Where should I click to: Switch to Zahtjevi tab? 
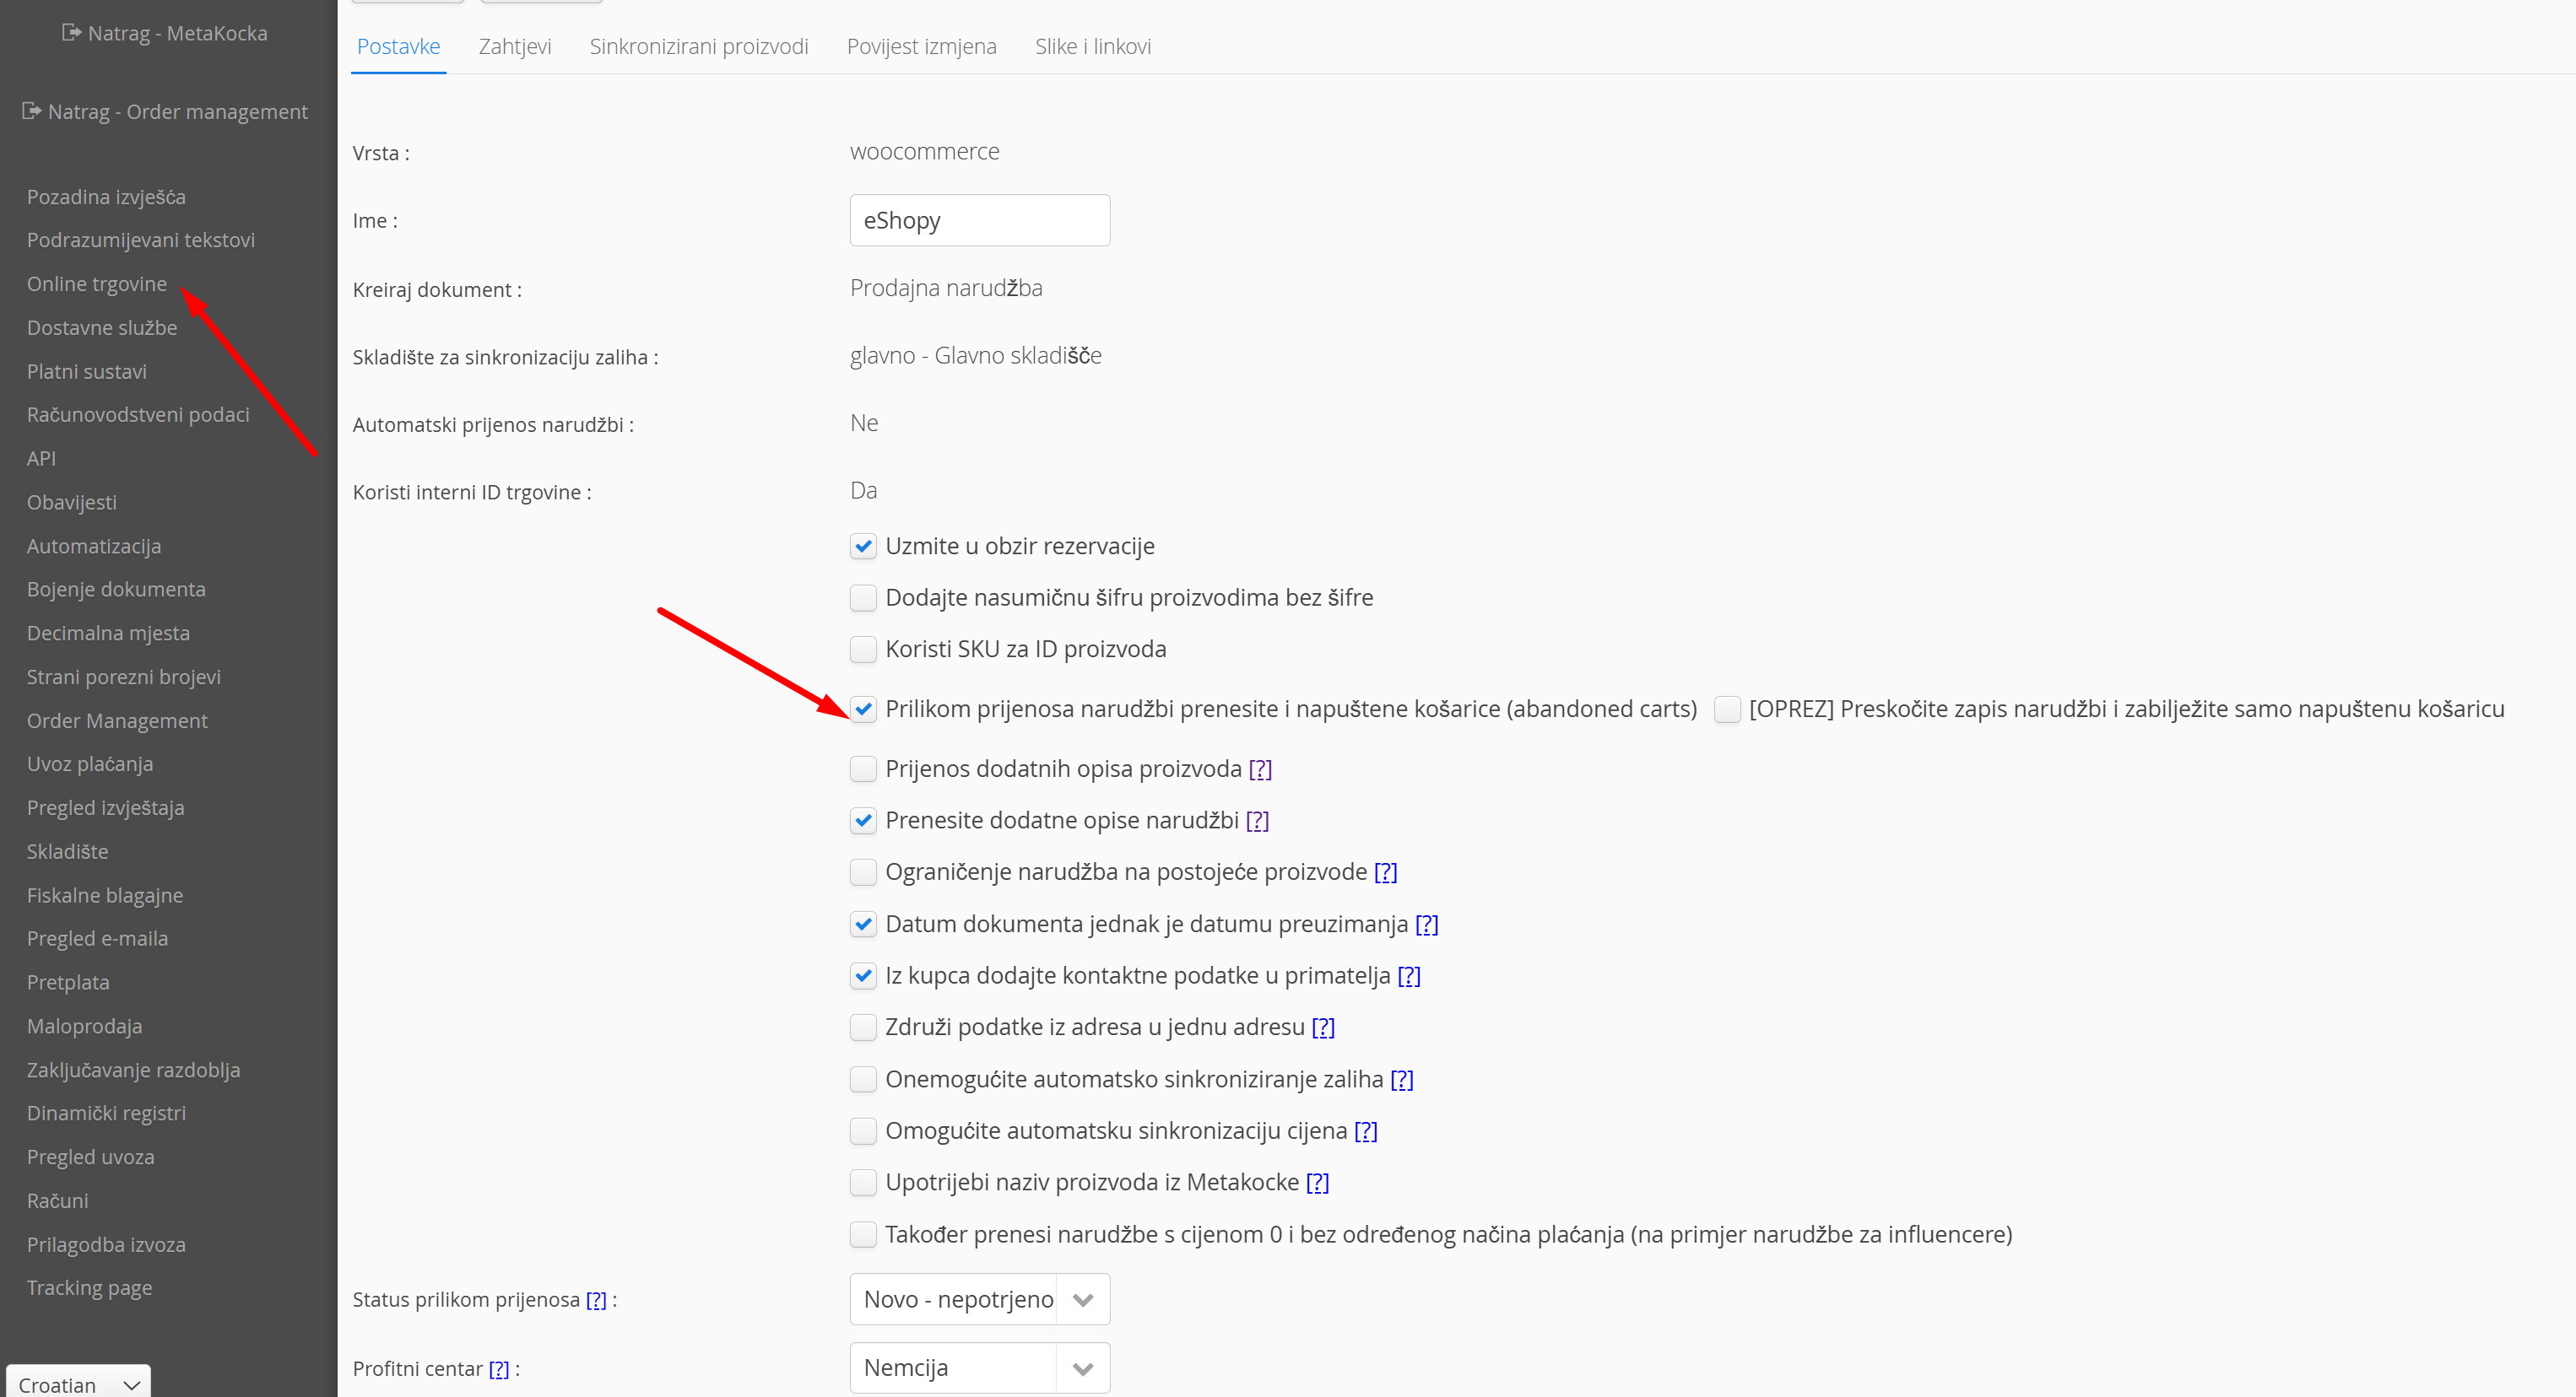tap(514, 46)
